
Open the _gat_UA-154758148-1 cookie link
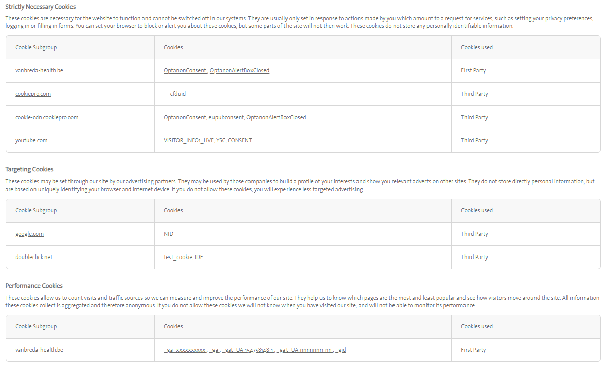pos(248,350)
